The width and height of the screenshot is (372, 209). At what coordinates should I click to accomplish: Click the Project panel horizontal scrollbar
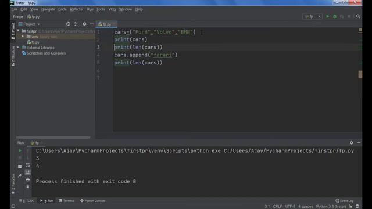point(53,137)
